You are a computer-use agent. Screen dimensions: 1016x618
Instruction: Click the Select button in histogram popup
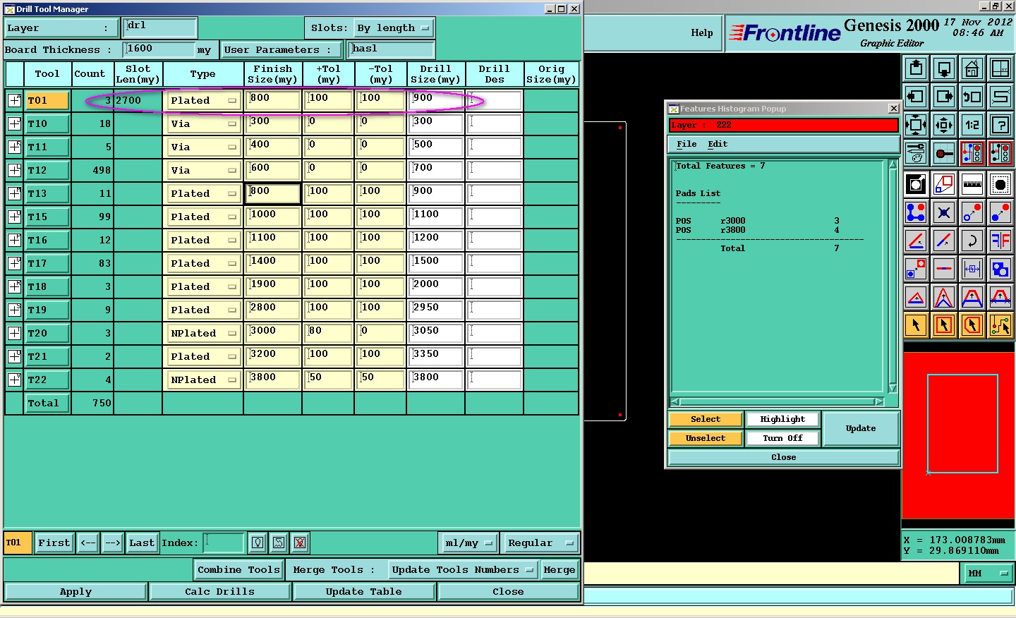click(706, 419)
